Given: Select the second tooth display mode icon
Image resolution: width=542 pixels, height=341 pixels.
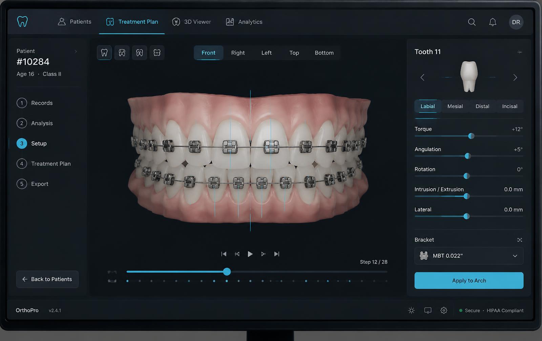Looking at the screenshot, I should click(122, 53).
